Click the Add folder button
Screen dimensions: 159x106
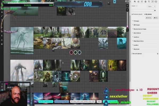point(156,18)
